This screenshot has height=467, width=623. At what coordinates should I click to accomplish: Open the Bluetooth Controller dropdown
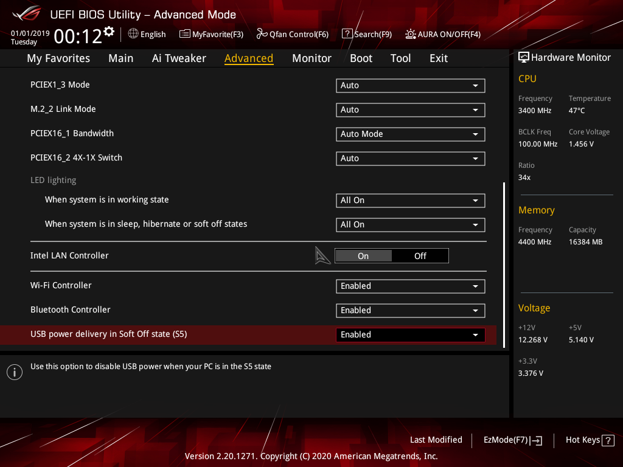(x=411, y=311)
